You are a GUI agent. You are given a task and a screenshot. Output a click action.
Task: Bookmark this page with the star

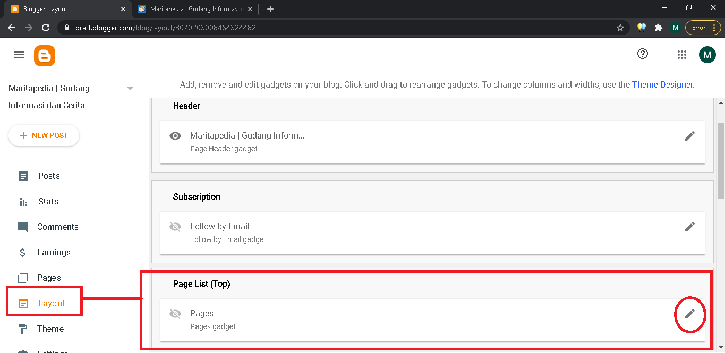coord(620,28)
